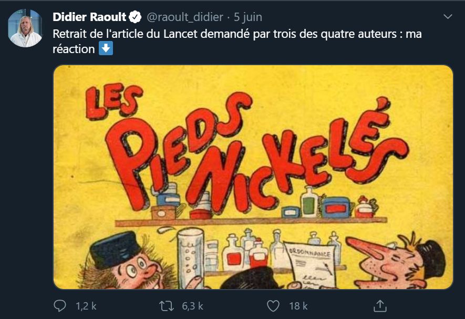This screenshot has width=465, height=319.
Task: Click the tweet text about the Lancet article
Action: (x=237, y=34)
